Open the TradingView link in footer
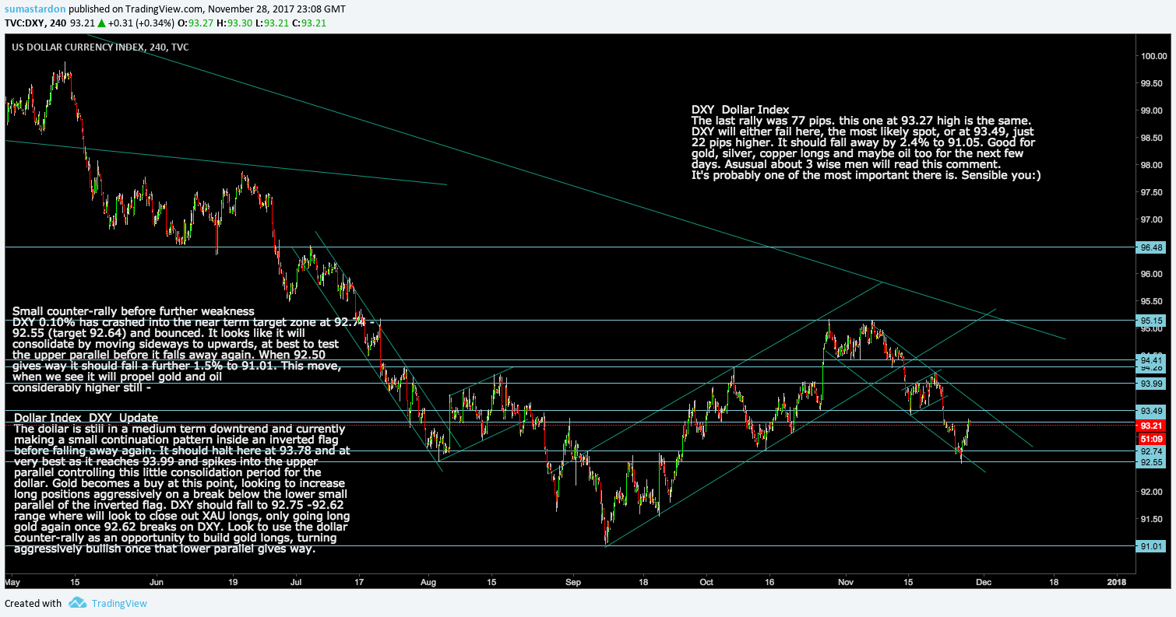This screenshot has width=1176, height=617. pos(118,603)
